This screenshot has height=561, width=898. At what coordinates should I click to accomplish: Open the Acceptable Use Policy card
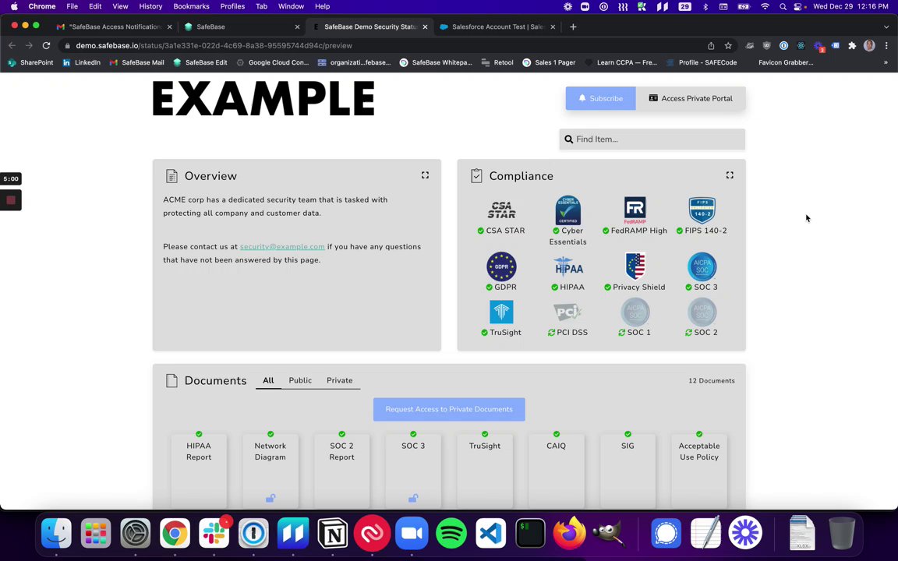pos(699,471)
